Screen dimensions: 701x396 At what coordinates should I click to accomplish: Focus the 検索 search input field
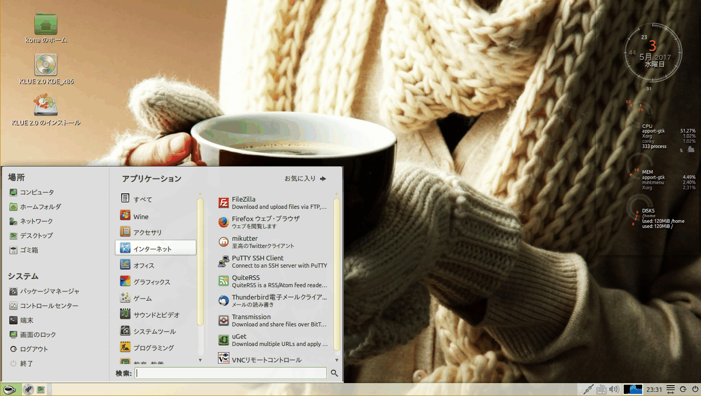tap(231, 373)
